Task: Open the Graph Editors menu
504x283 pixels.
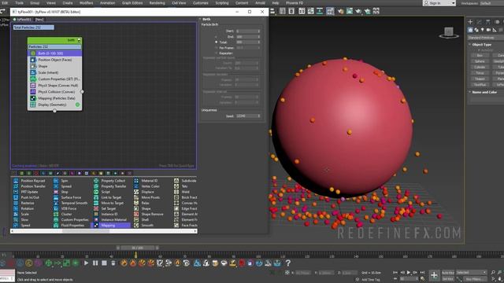Action: pyautogui.click(x=132, y=3)
